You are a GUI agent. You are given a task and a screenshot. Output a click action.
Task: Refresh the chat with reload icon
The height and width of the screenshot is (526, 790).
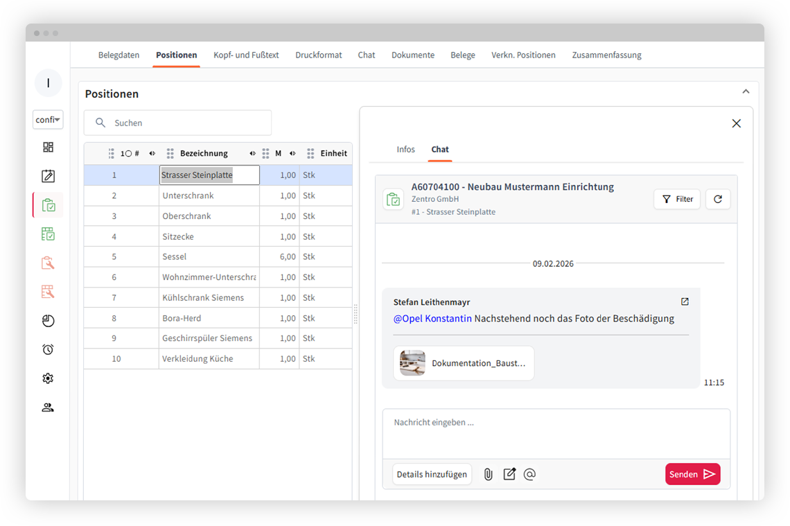click(x=717, y=200)
